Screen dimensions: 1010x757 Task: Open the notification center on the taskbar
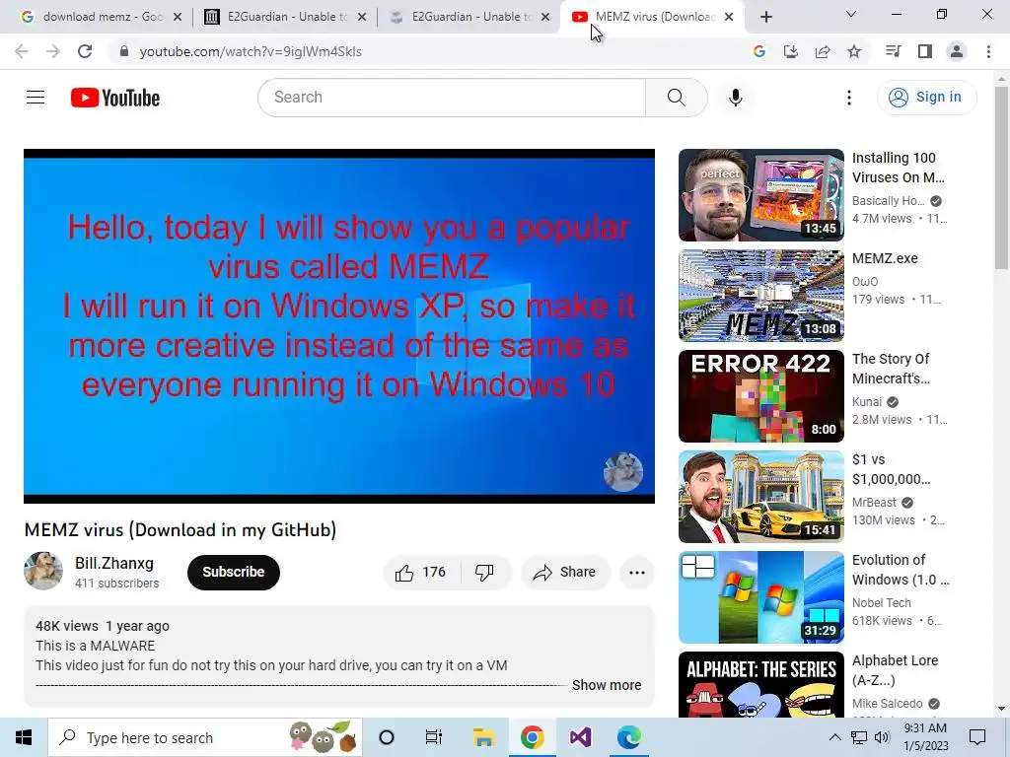pyautogui.click(x=977, y=737)
